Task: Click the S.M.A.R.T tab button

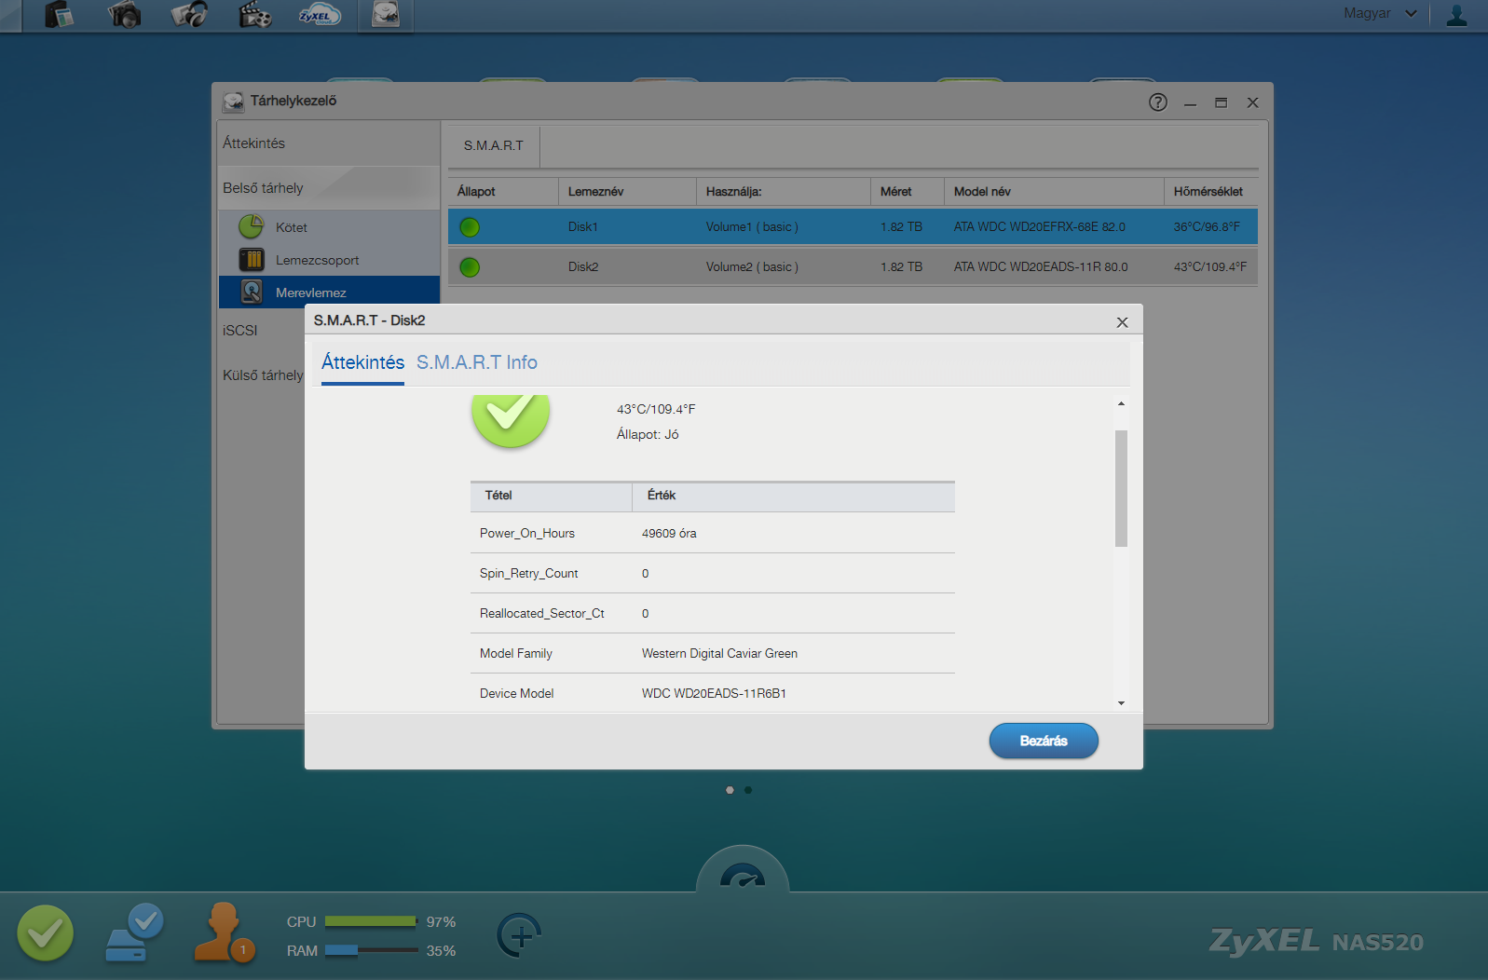Action: tap(494, 146)
